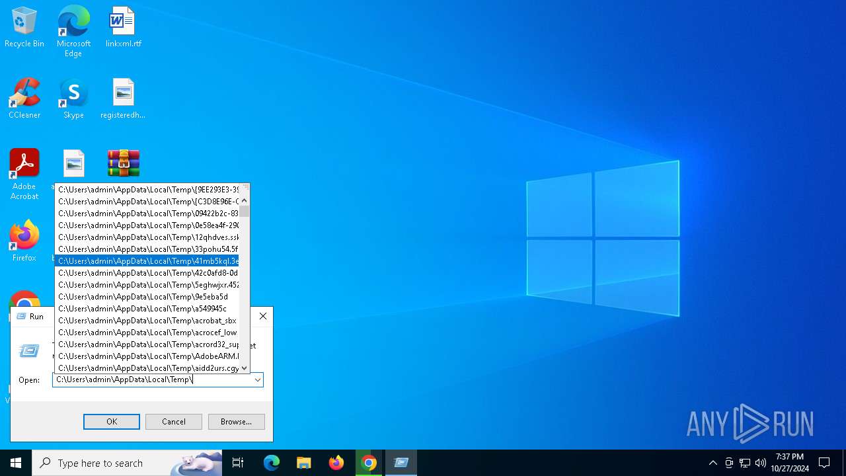846x476 pixels.
Task: Select the linkxml.rtf desktop file
Action: click(x=124, y=28)
